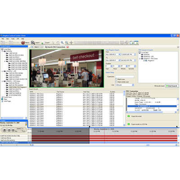
Task: Click the bookmark icon below the timeline calendar icon
Action: tap(26, 125)
